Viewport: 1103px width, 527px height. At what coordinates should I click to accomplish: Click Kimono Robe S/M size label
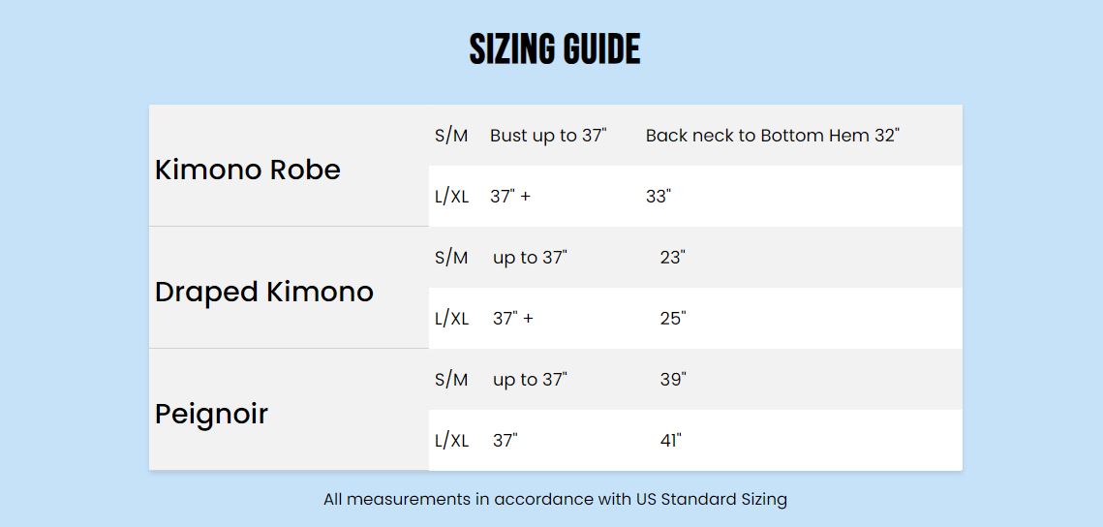click(x=451, y=136)
